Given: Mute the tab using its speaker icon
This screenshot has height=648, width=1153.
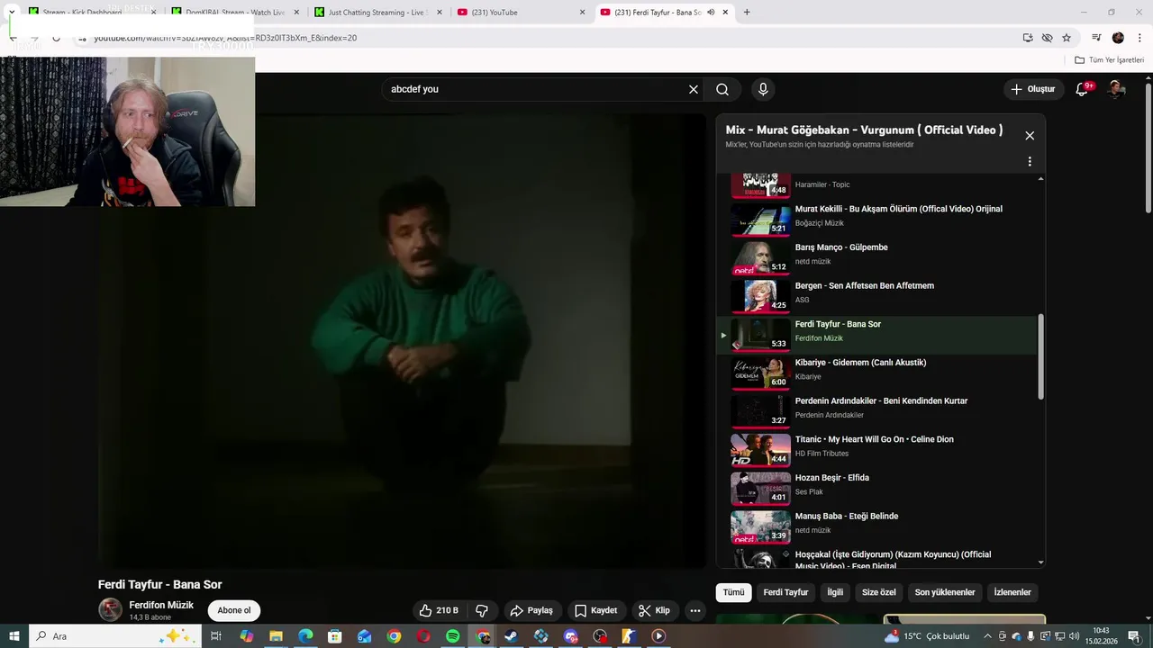Looking at the screenshot, I should pos(711,13).
